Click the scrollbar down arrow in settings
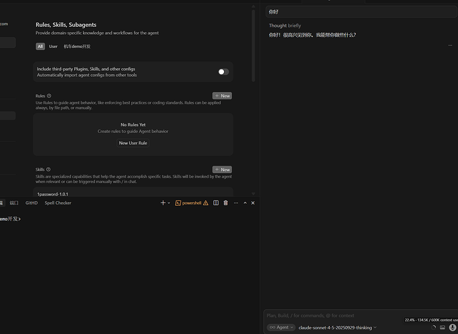 pyautogui.click(x=253, y=194)
